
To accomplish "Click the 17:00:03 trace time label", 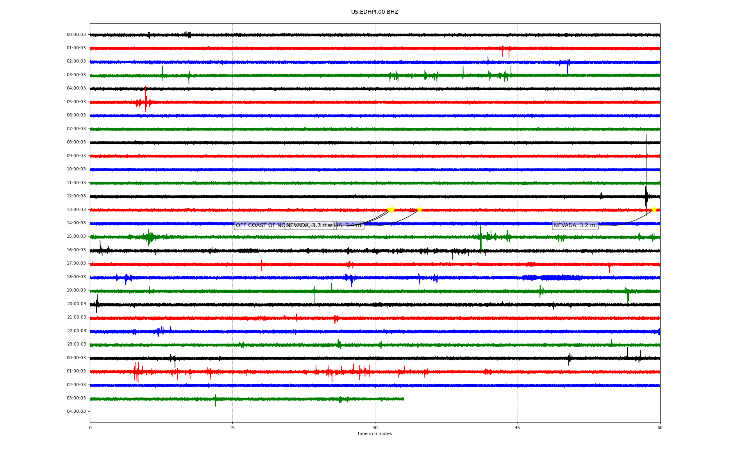I will 76,263.
